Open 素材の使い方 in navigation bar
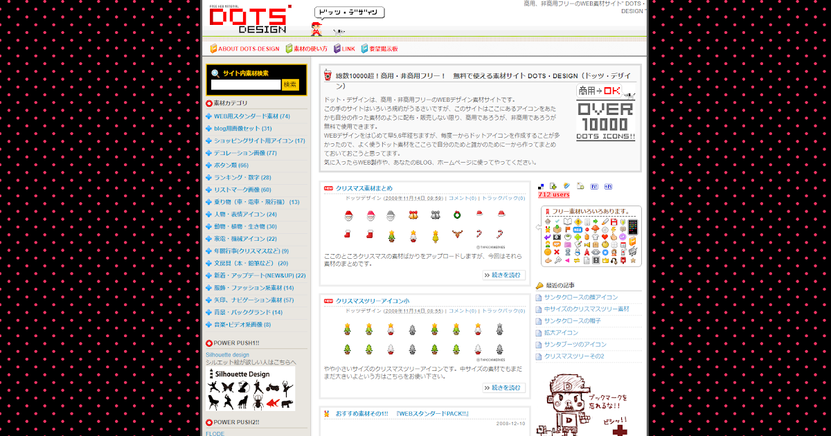Screen dimensions: 831x436 click(306, 49)
